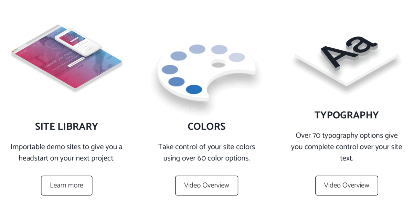The image size is (413, 214).
Task: Open the Typography Video Overview button
Action: point(347,186)
